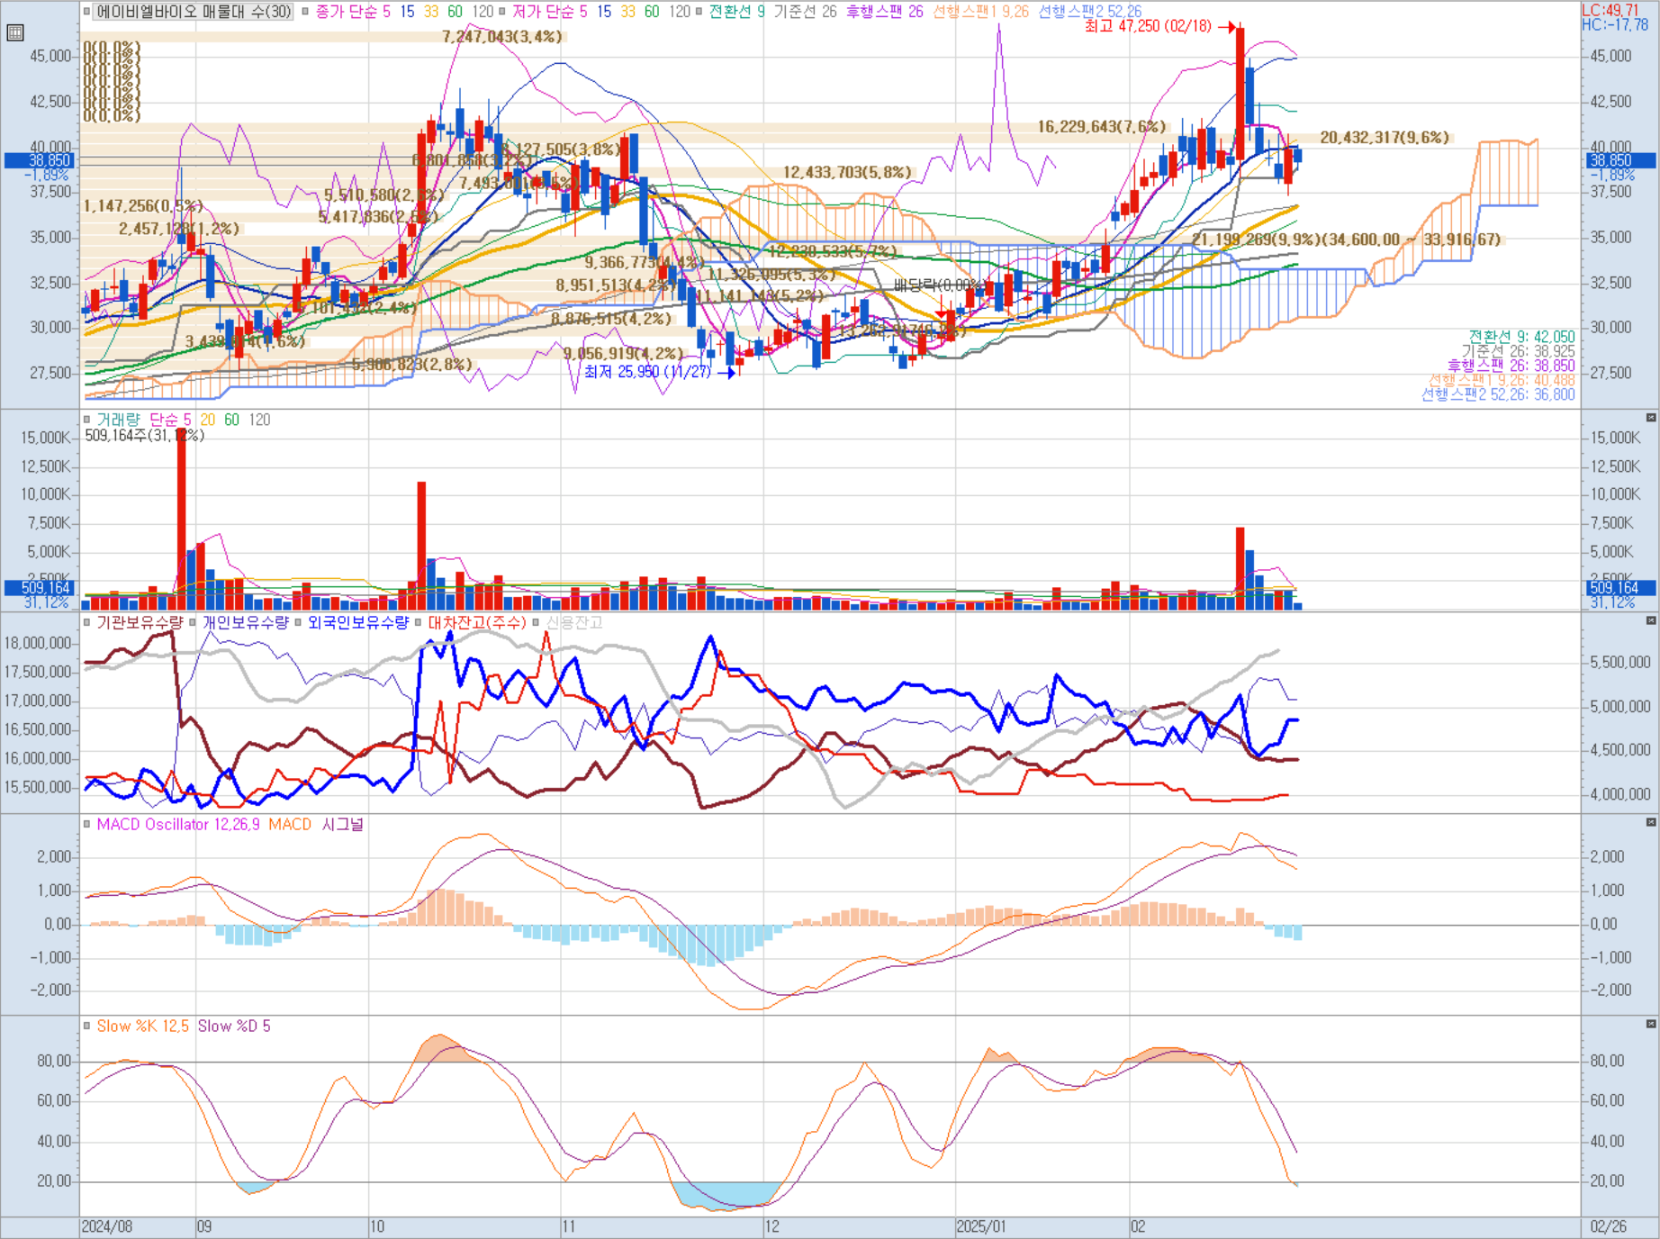Image resolution: width=1660 pixels, height=1239 pixels.
Task: Click the square marker before 전환선 9
Action: click(699, 12)
